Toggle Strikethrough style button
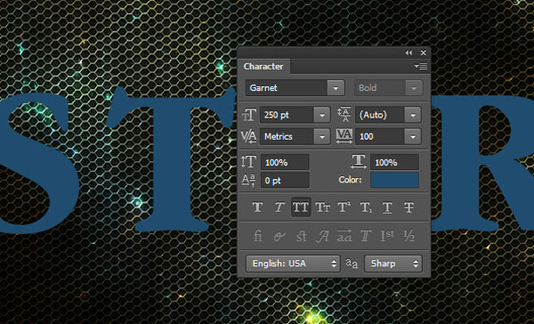The image size is (534, 324). point(409,207)
